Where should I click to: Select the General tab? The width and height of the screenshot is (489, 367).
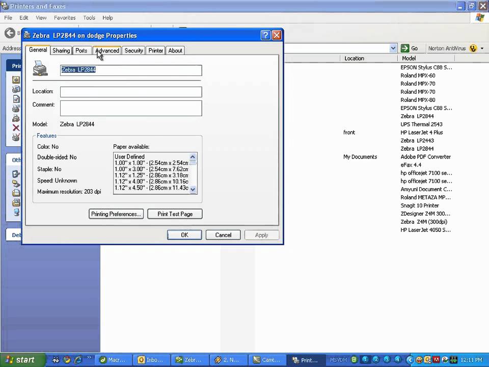(38, 50)
